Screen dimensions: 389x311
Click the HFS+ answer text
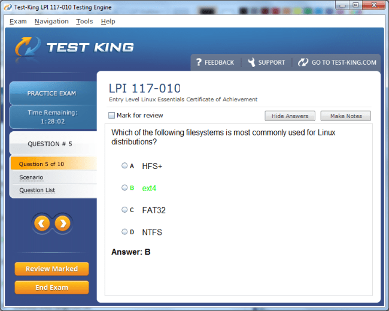[152, 166]
